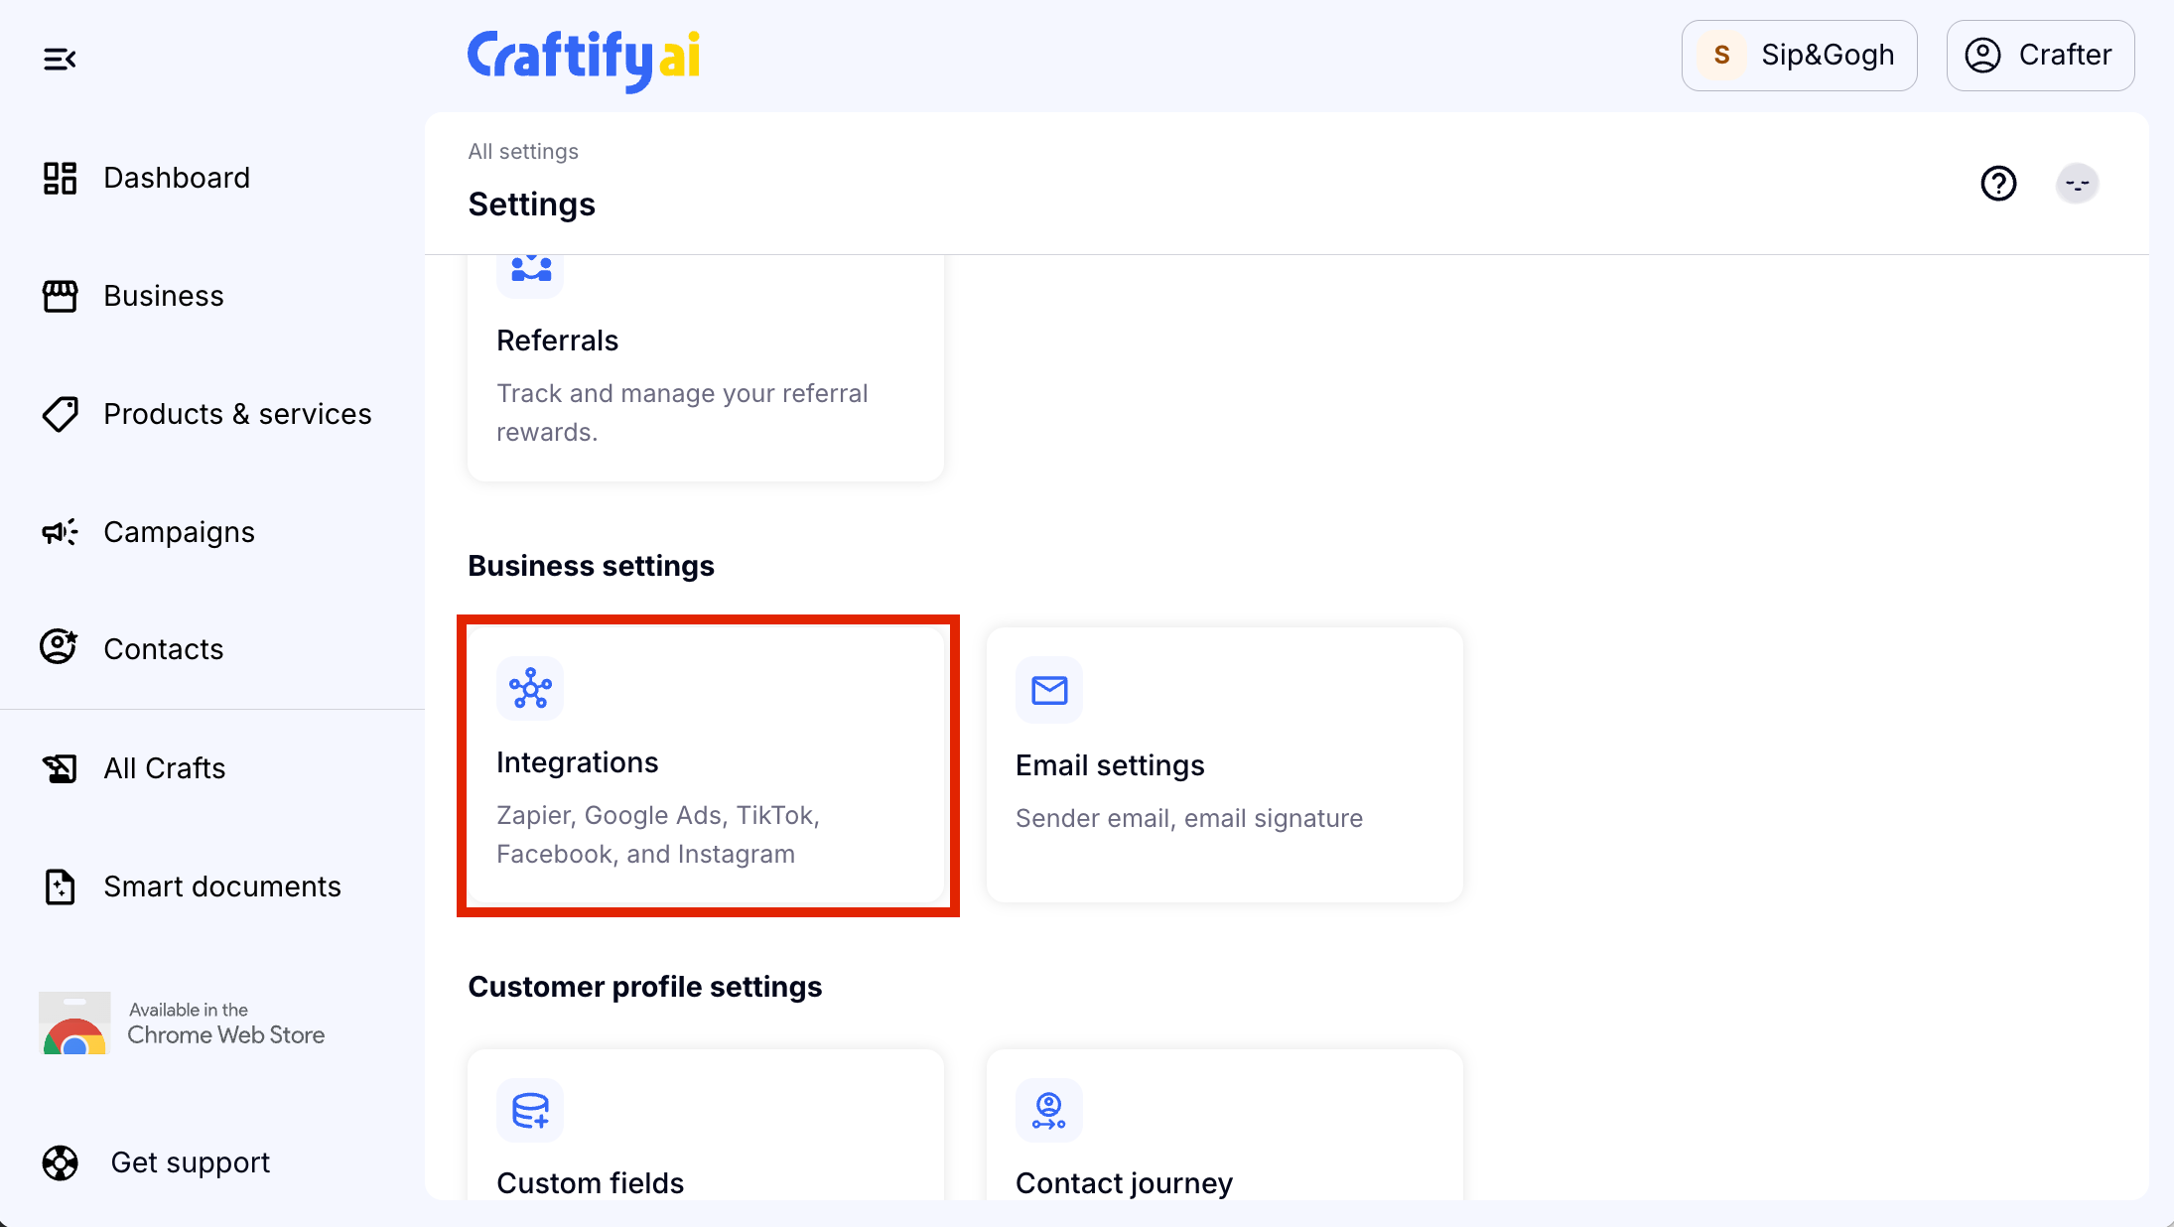The height and width of the screenshot is (1227, 2174).
Task: Open Chrome Web Store extension link
Action: [x=183, y=1022]
